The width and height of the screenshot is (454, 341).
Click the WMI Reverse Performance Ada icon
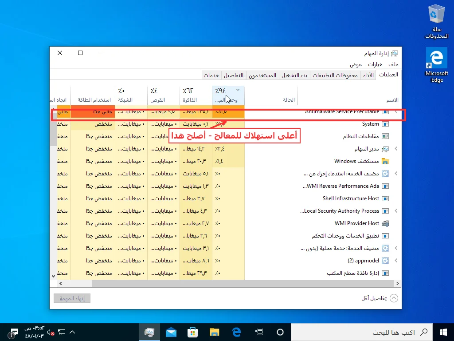385,186
